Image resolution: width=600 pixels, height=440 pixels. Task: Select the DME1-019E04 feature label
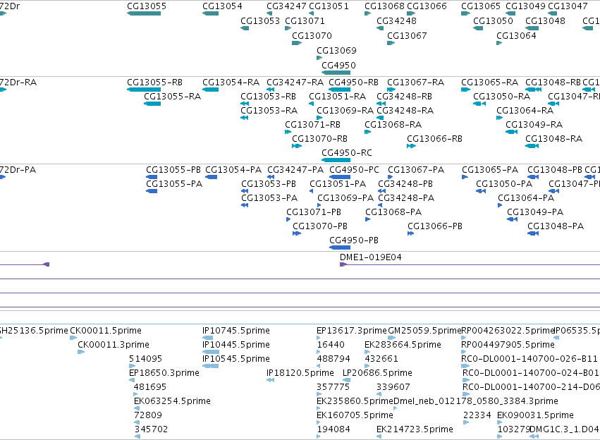(x=371, y=257)
